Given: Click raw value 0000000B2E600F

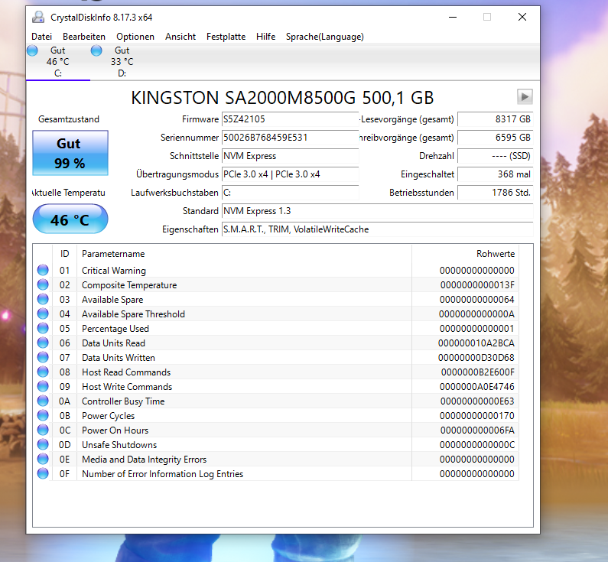Looking at the screenshot, I should pos(478,372).
